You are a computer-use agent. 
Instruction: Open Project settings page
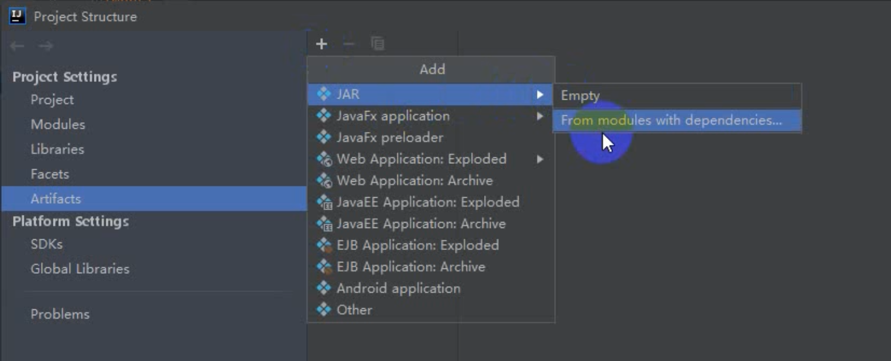pos(153,100)
